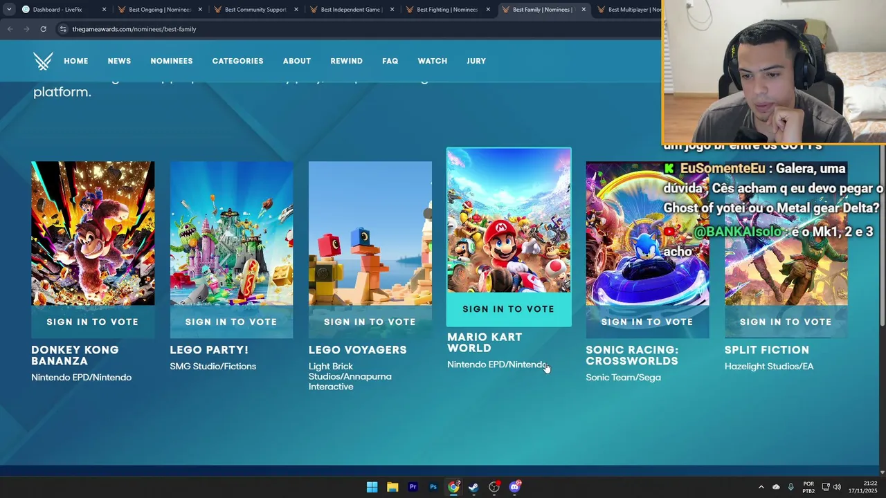Click the 'MARIO KART WORLD' title text

click(x=485, y=342)
